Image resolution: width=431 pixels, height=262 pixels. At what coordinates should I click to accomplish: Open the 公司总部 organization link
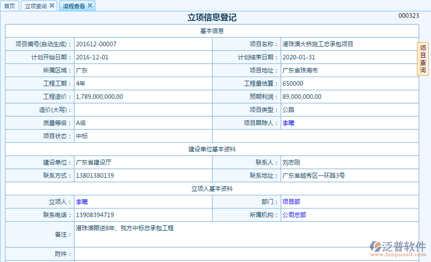coord(294,215)
